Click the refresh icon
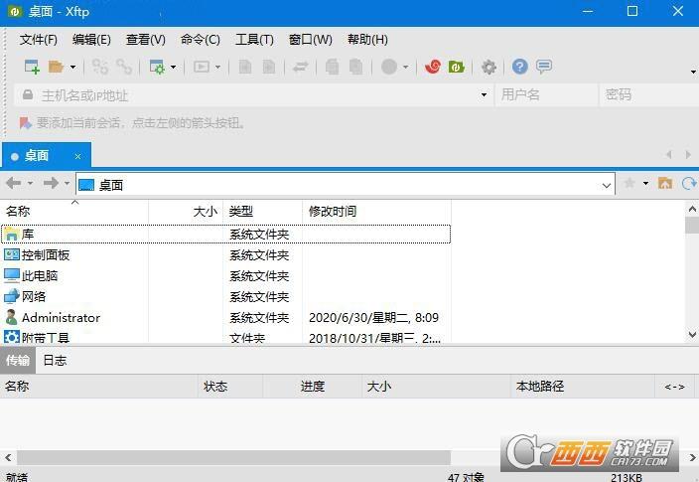 point(689,183)
